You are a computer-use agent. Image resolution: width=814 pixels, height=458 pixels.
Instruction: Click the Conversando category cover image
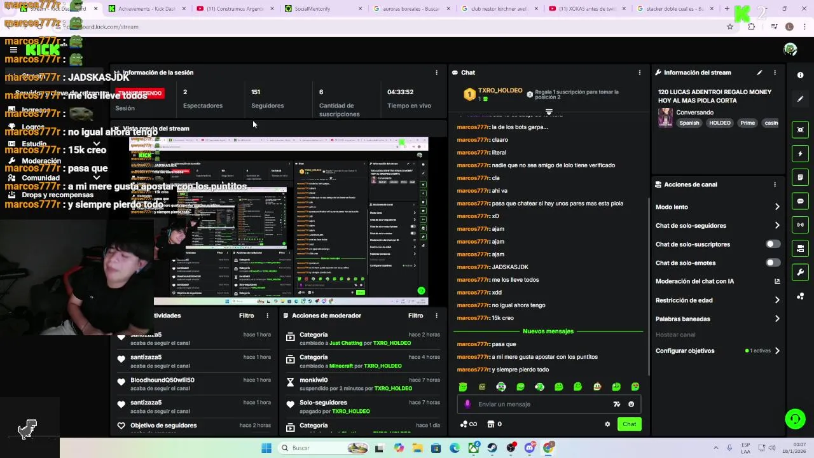point(665,118)
